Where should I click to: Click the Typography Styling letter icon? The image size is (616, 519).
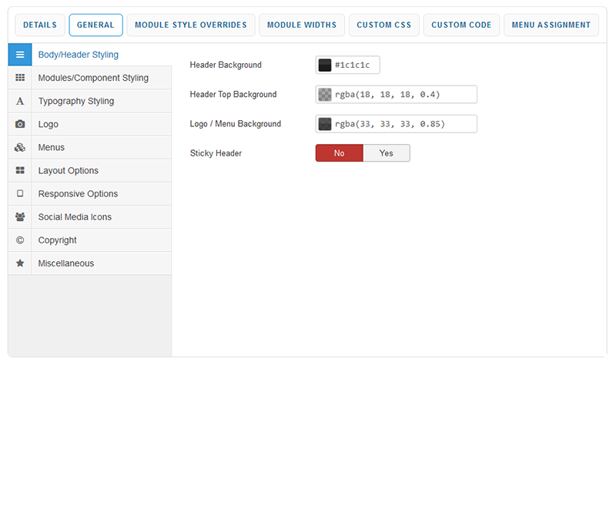coord(20,101)
